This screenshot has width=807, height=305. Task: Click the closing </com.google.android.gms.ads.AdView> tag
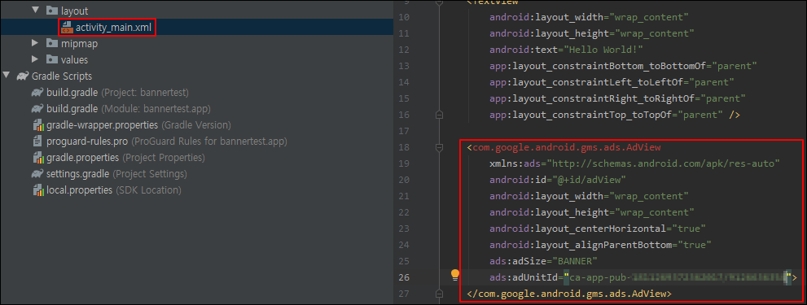click(x=569, y=294)
